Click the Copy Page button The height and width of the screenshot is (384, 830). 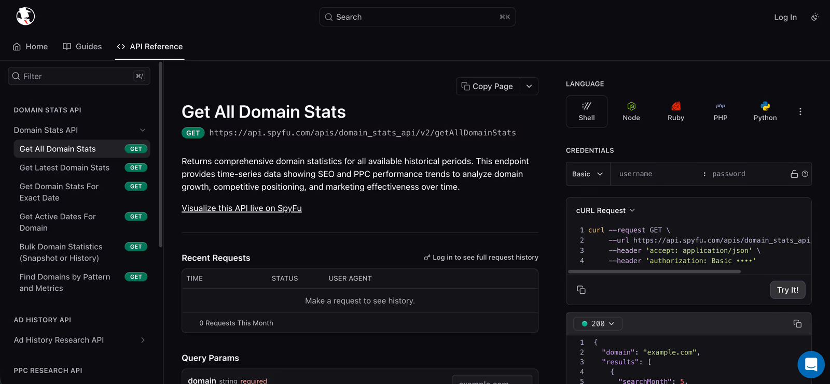click(x=488, y=87)
